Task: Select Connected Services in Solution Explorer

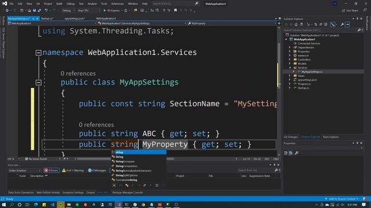Action: click(309, 43)
